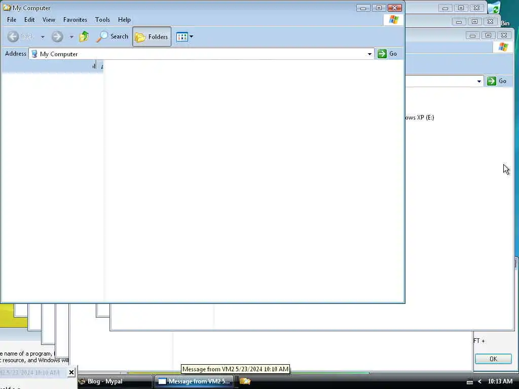Expand the background window address dropdown
Viewport: 519px width, 389px height.
coord(479,81)
